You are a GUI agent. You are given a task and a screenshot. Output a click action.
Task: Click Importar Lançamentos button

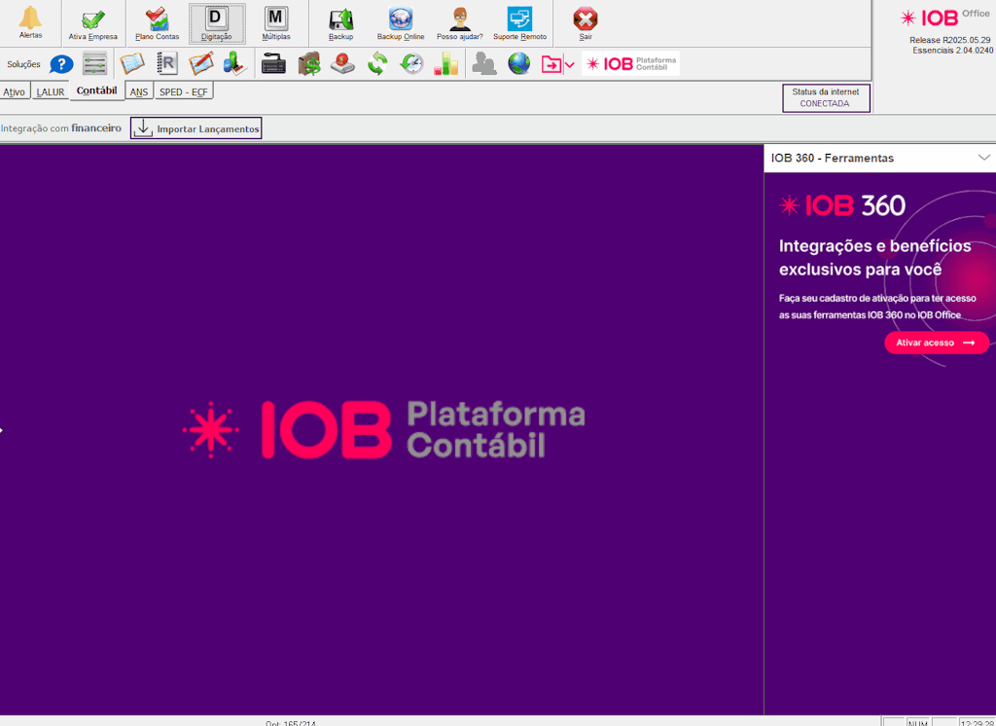point(196,128)
